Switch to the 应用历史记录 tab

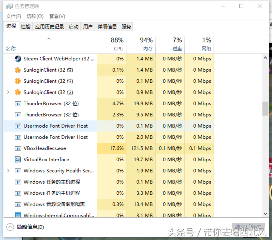pyautogui.click(x=50, y=27)
